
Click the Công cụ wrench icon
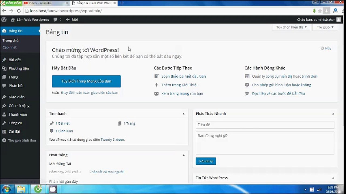coord(4,123)
